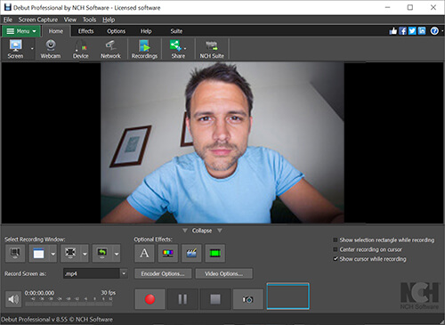Screen dimensions: 445x325
Task: Click the Debut Professional v 8.55 status text
Action: coord(57,320)
